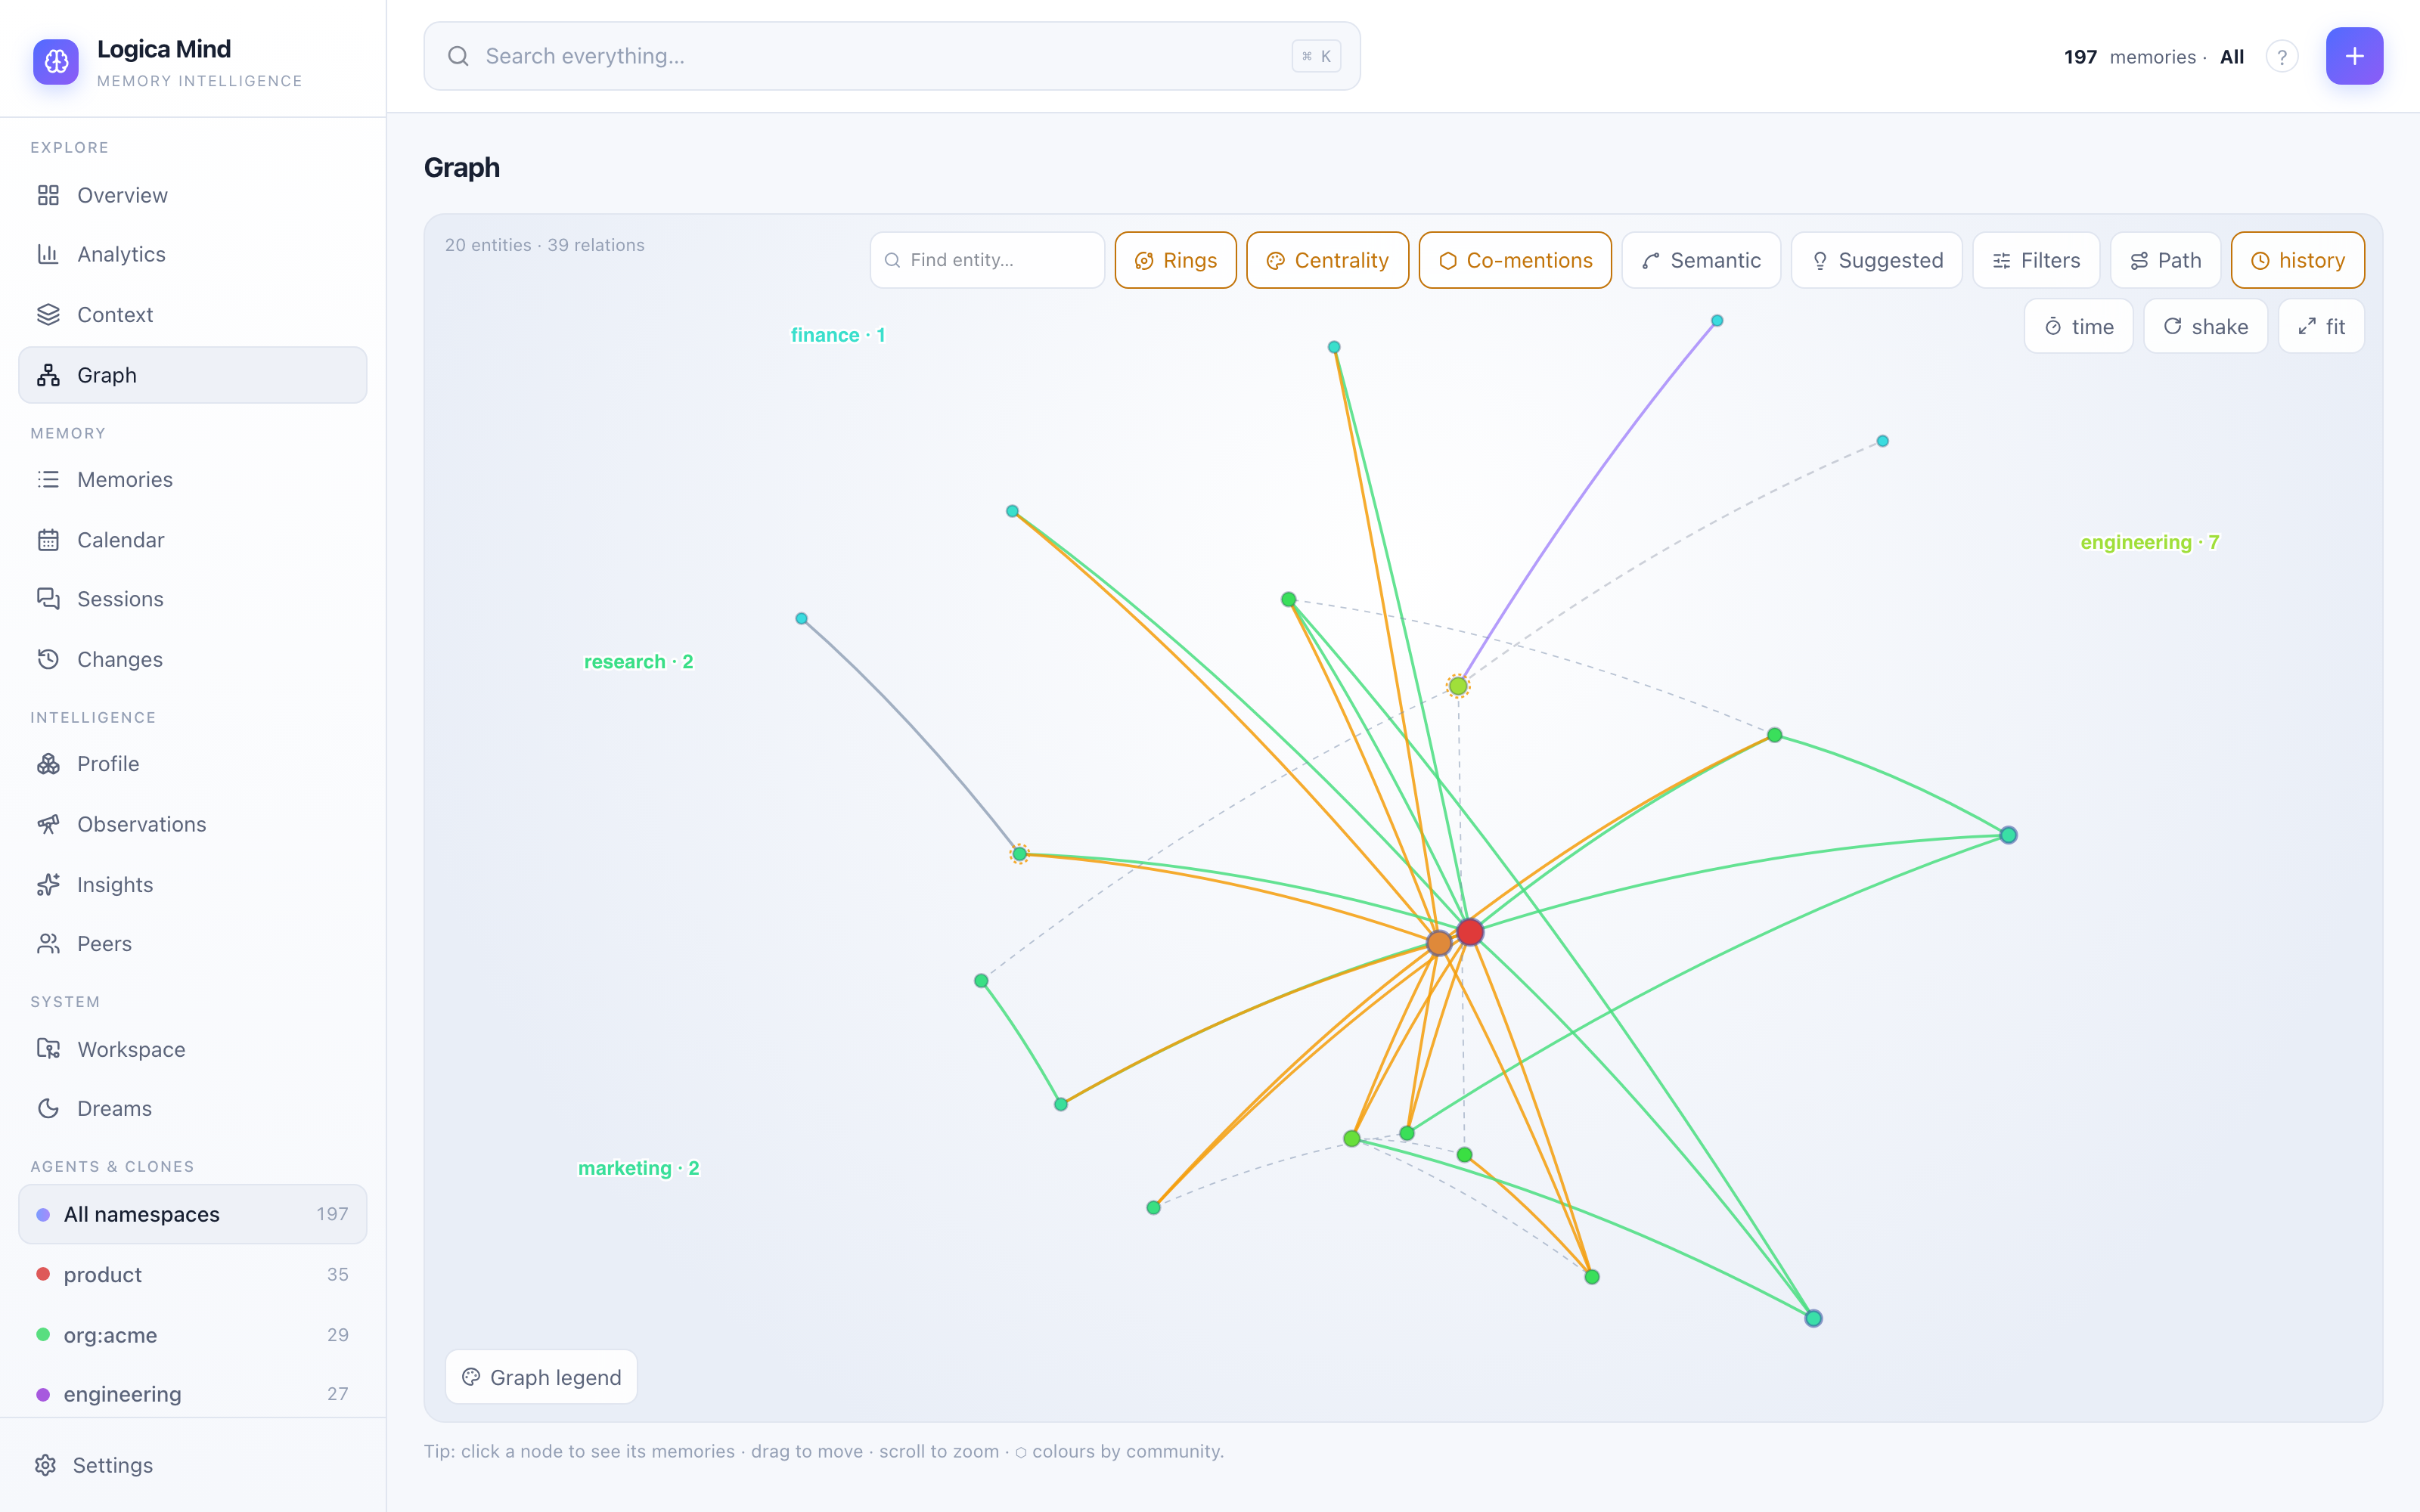Open the Overview page
Viewport: 2420px width, 1512px height.
point(193,195)
